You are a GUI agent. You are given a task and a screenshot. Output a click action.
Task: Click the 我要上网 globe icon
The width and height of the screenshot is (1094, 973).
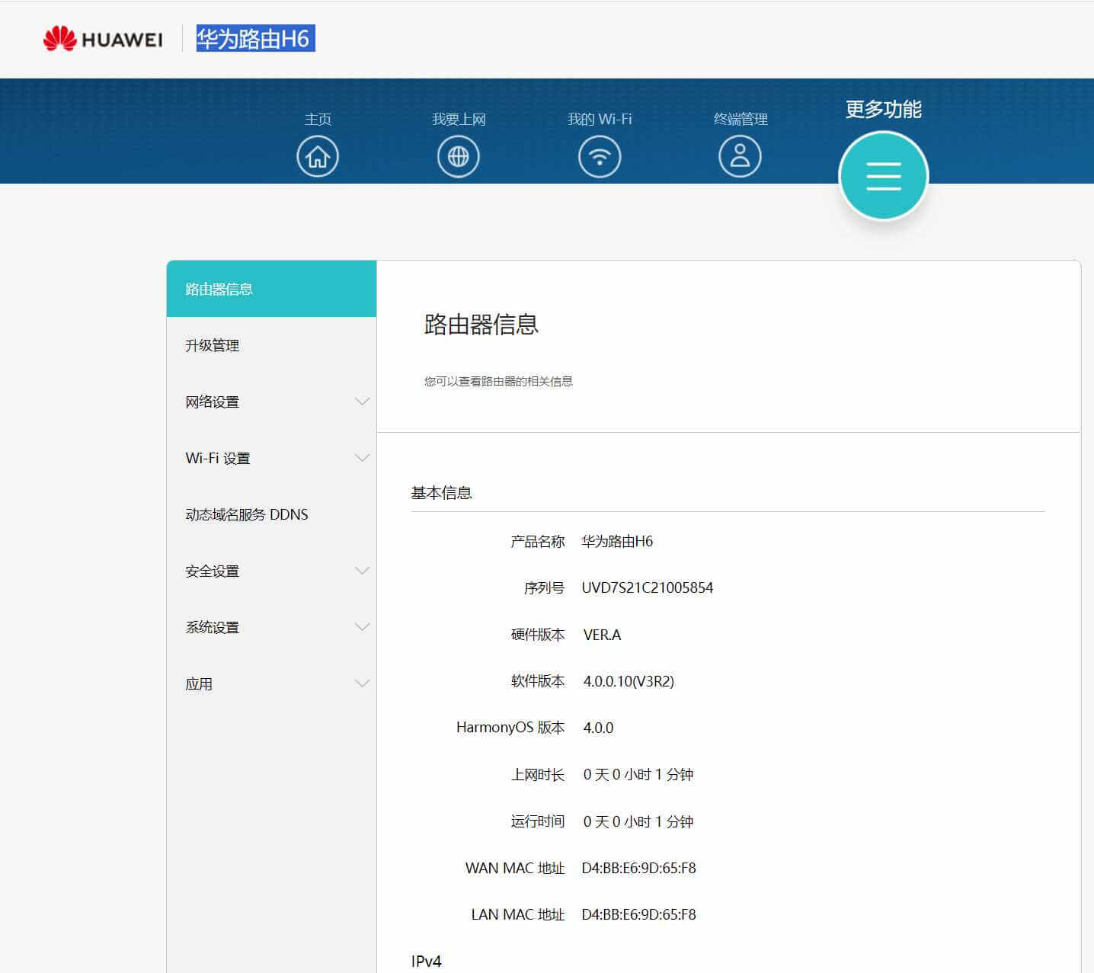coord(459,155)
